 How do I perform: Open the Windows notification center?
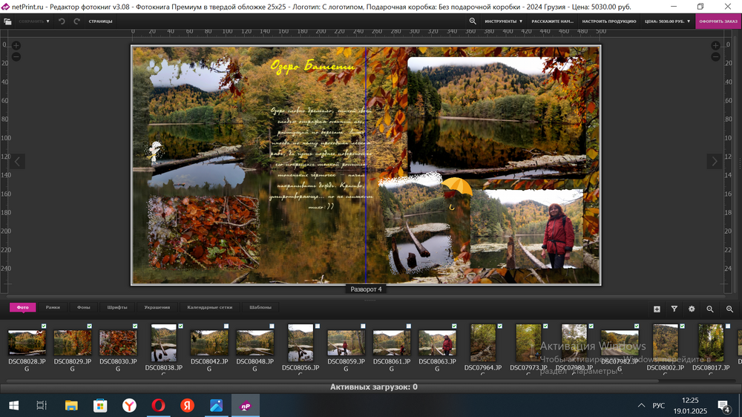click(723, 406)
